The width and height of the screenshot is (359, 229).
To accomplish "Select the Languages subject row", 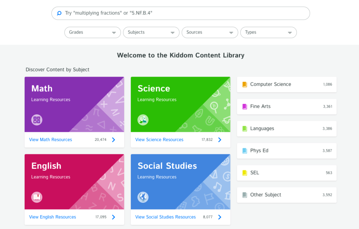I will coord(286,129).
